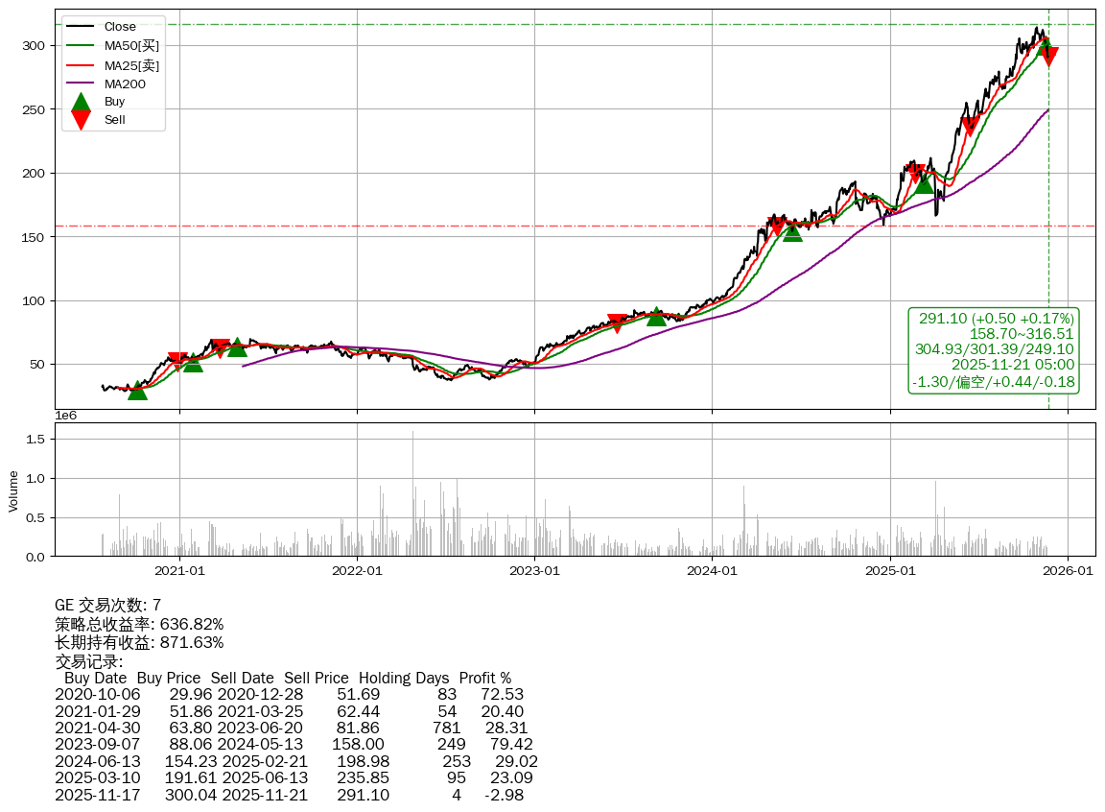Click the latest sell marker at chart's right edge
The width and height of the screenshot is (1105, 812).
point(1048,56)
